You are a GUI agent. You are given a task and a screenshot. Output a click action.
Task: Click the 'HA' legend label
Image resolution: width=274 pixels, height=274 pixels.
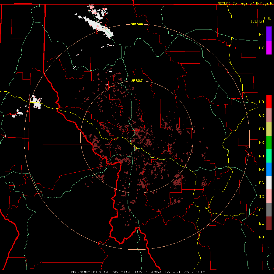(261, 102)
